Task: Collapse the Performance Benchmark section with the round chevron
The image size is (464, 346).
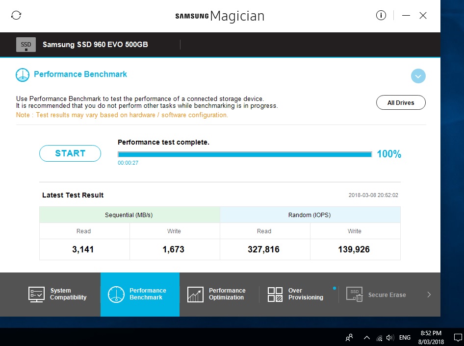Action: click(418, 76)
